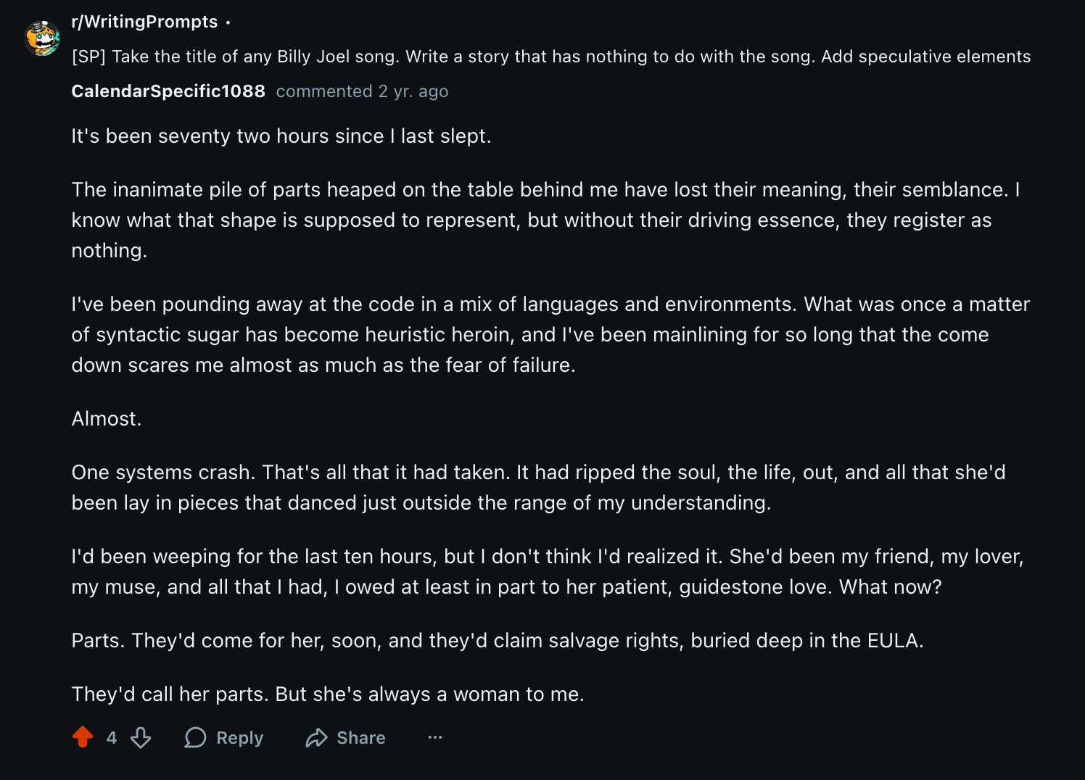Open CalendarSpecific1088's user profile
Screen dimensions: 1085x780
click(x=168, y=91)
